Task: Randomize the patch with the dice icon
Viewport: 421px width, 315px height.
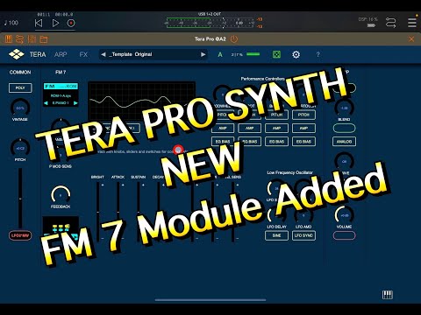Action: [276, 54]
